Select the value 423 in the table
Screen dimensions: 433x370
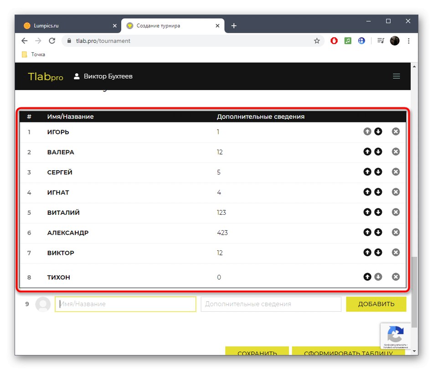pyautogui.click(x=222, y=233)
